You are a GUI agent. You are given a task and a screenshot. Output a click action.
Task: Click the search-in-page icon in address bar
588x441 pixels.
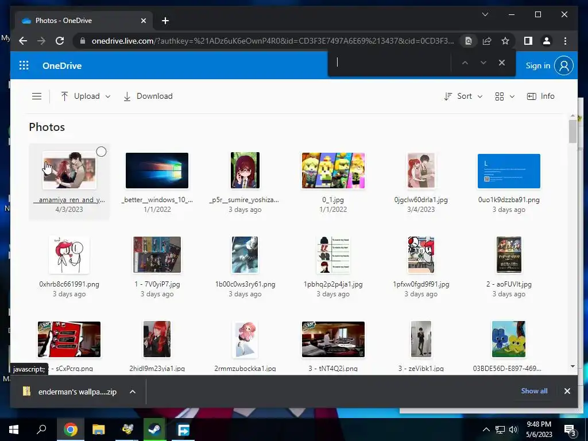point(469,41)
